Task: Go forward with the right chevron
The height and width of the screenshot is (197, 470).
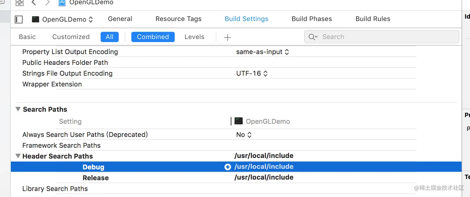Action: 48,3
